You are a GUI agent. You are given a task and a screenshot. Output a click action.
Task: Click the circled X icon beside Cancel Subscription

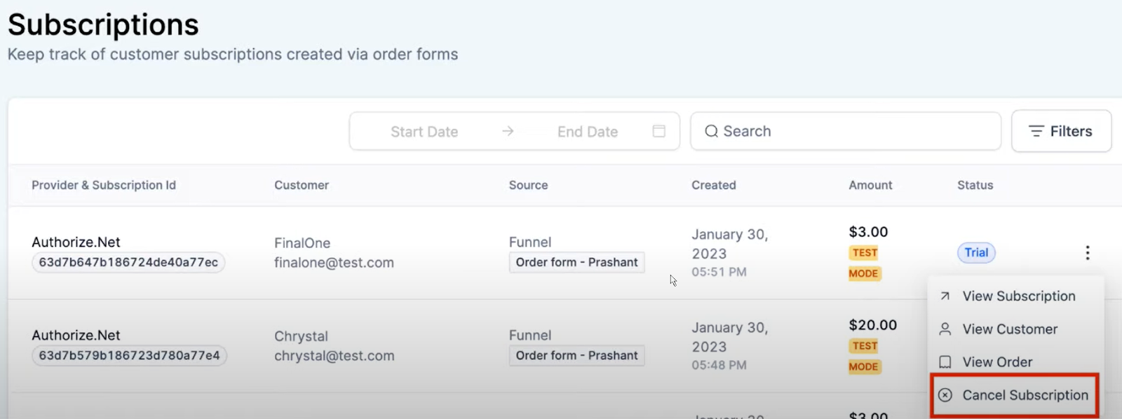click(945, 395)
